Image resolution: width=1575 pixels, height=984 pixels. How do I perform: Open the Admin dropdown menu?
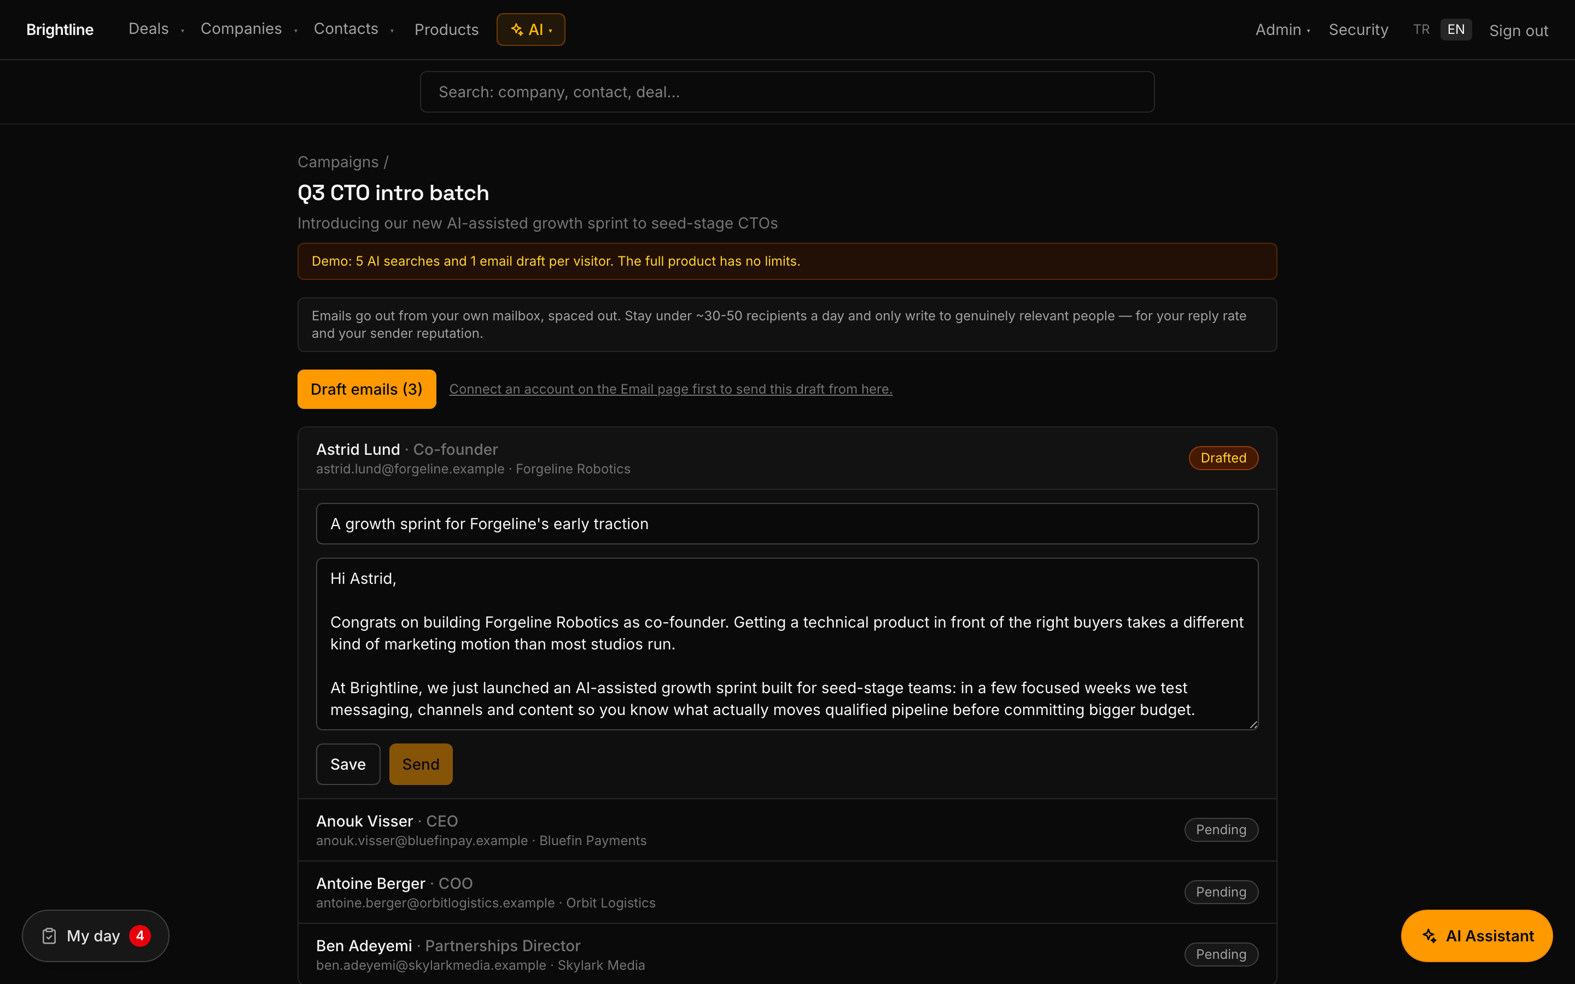[x=1283, y=30]
